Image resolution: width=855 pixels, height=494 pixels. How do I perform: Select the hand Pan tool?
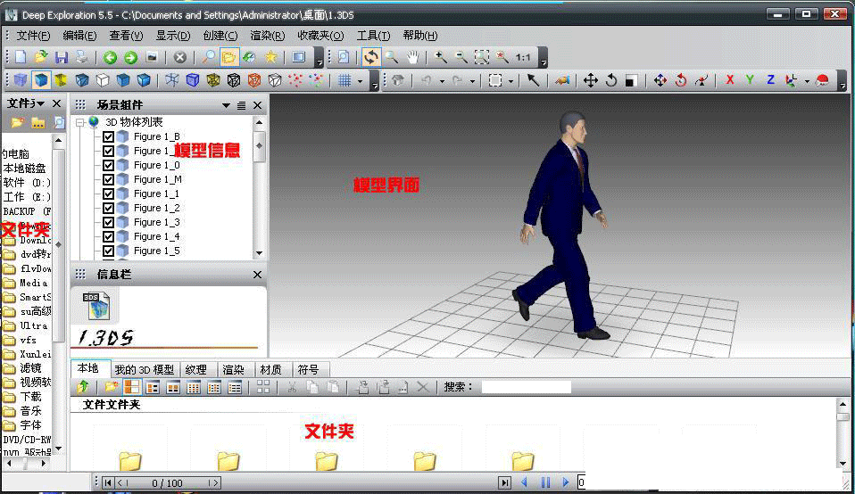tap(413, 57)
